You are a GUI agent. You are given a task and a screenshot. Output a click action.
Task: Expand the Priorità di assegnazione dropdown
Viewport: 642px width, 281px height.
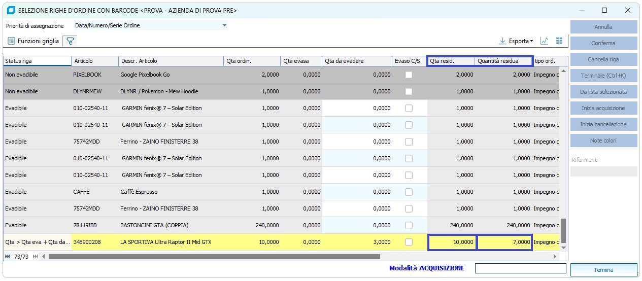coord(224,25)
